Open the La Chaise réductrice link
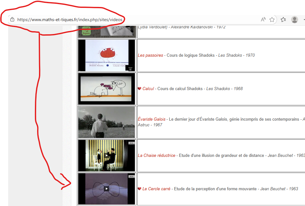The height and width of the screenshot is (206, 305). point(157,156)
